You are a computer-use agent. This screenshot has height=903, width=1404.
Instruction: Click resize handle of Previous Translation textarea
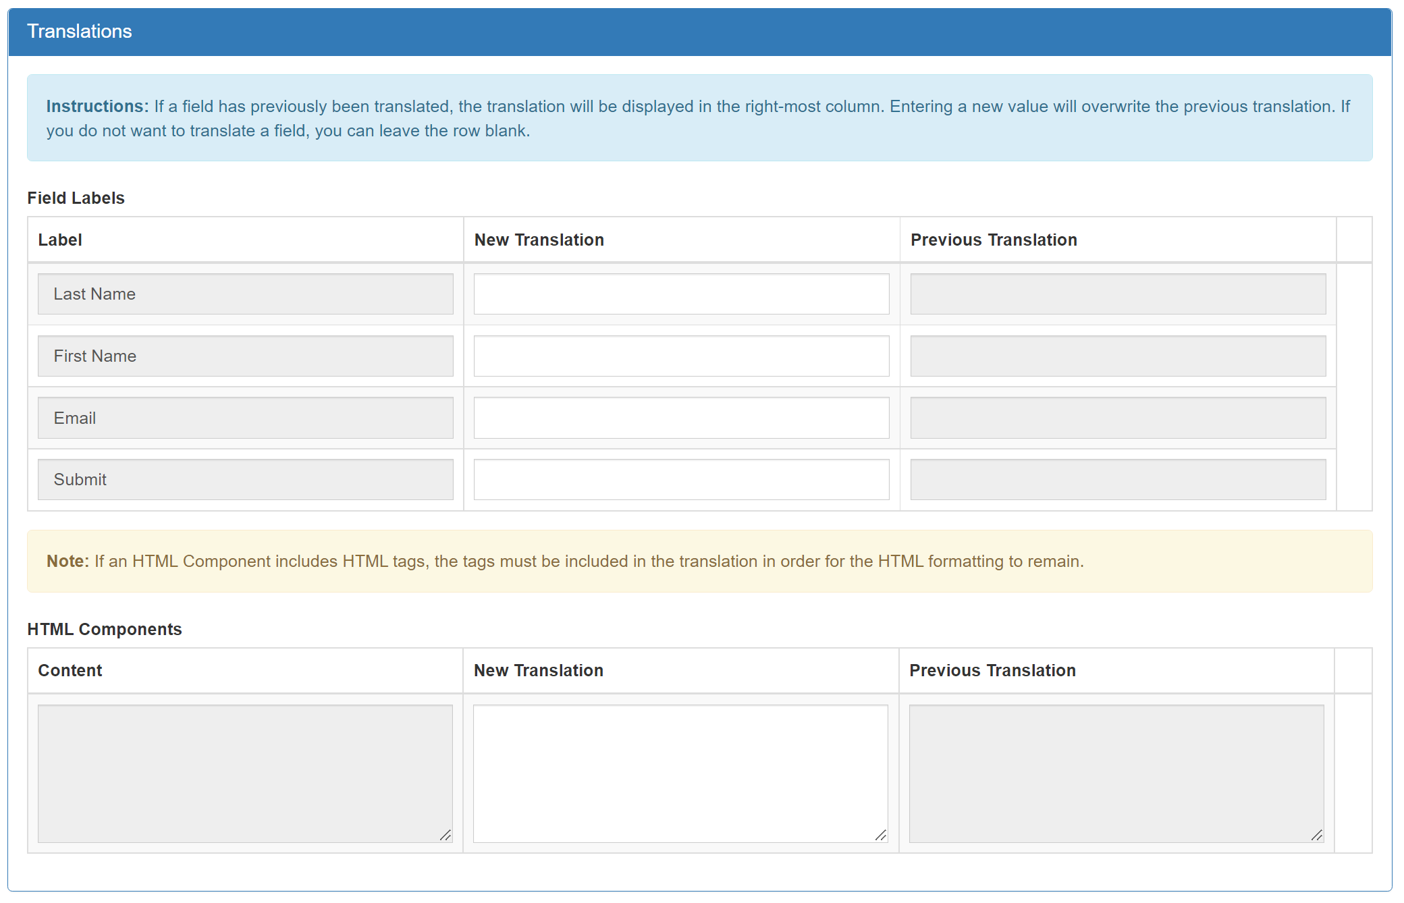tap(1317, 836)
